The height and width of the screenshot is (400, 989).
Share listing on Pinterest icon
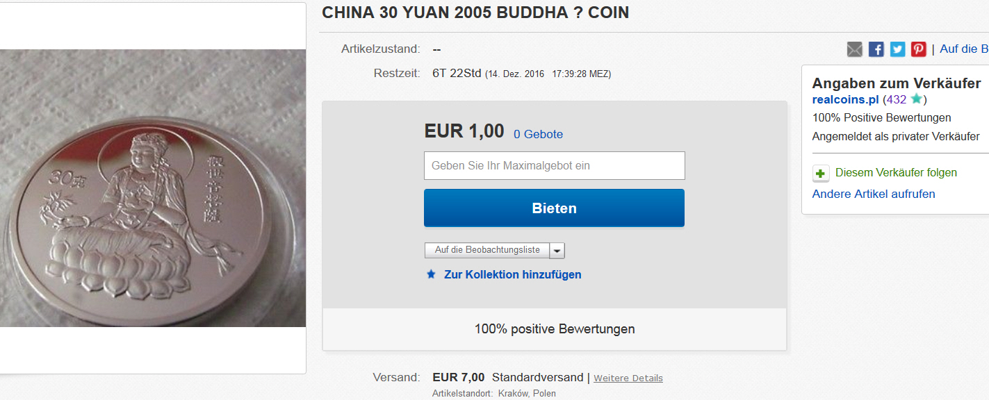919,49
